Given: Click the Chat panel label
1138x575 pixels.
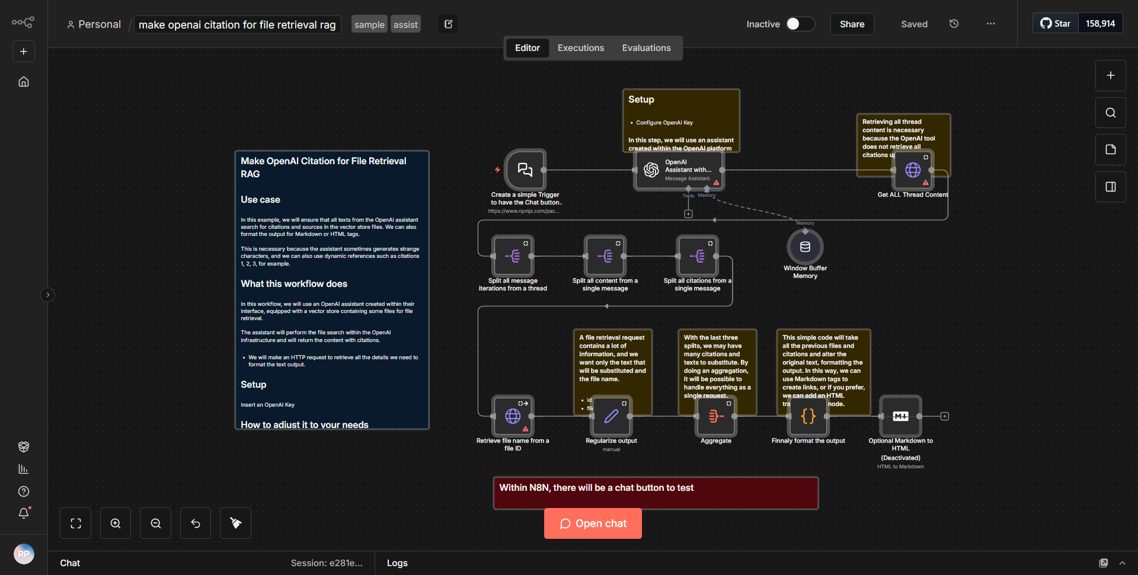Looking at the screenshot, I should (x=70, y=563).
